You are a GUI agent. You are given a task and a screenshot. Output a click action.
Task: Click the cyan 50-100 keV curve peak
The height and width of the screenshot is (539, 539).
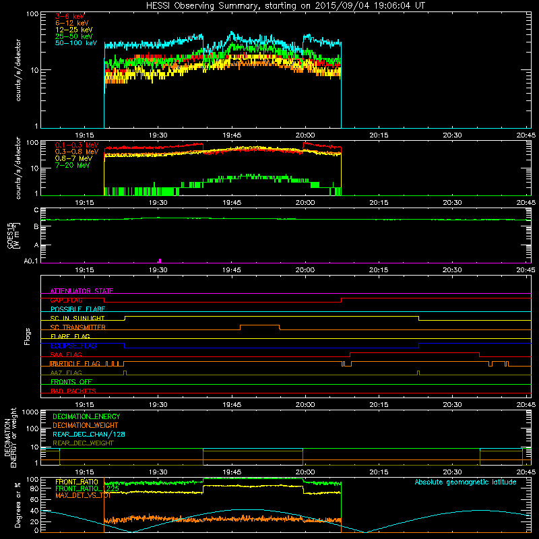click(x=231, y=33)
